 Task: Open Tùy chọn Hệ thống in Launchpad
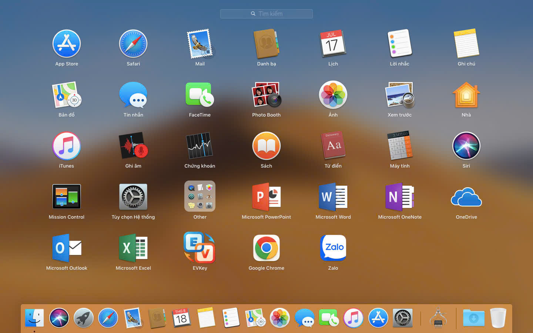[133, 196]
